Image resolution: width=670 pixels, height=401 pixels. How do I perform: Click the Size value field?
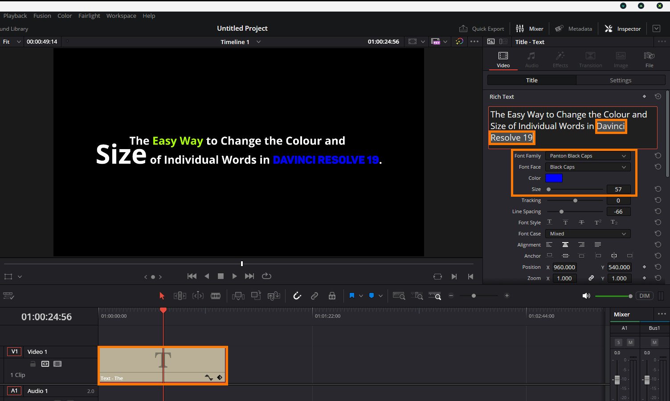(x=618, y=189)
